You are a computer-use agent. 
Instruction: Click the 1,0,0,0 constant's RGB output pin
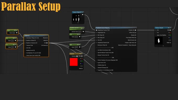(82, 68)
